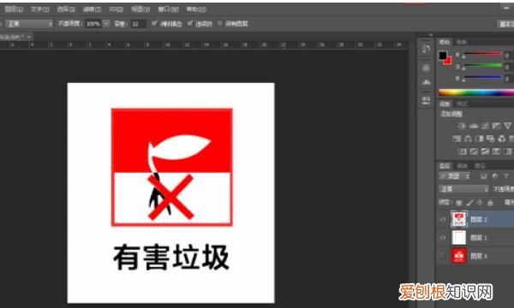Add a Posterize adjustment layer
Screen dimensions: 514x308
[474, 151]
